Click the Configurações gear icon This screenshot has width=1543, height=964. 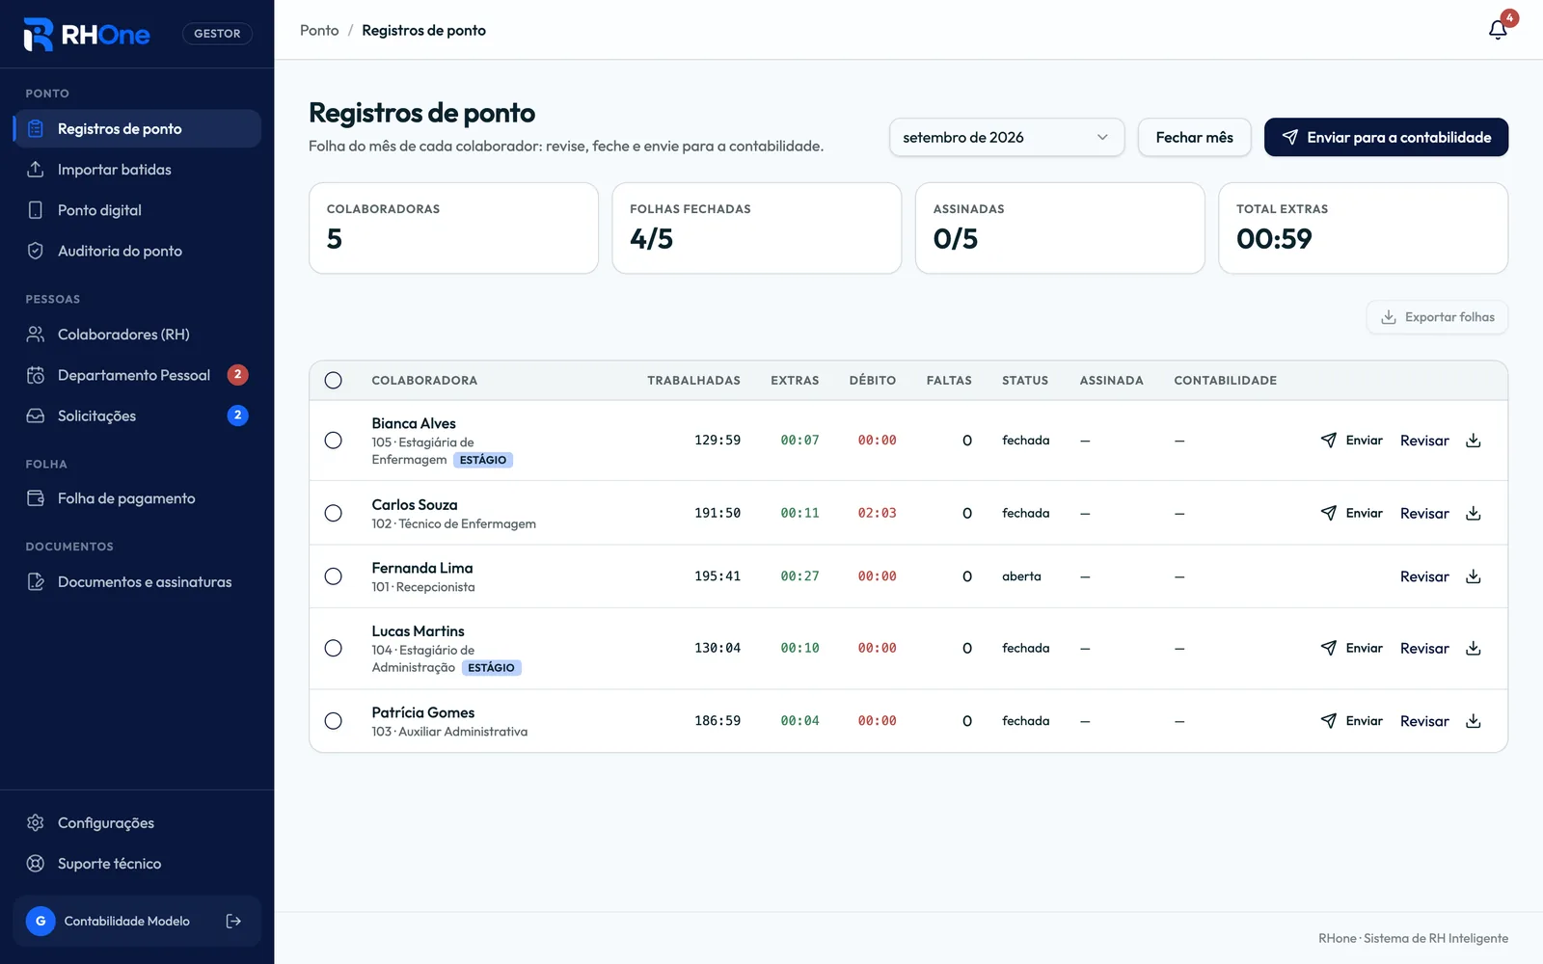(x=36, y=822)
